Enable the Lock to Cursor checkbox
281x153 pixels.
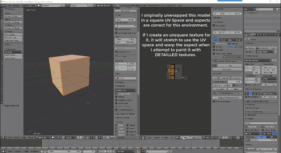pyautogui.click(x=116, y=29)
